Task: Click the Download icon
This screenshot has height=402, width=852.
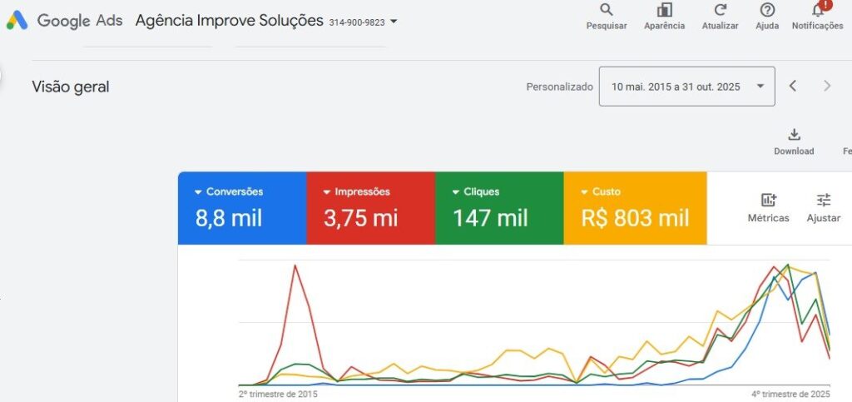Action: tap(794, 135)
